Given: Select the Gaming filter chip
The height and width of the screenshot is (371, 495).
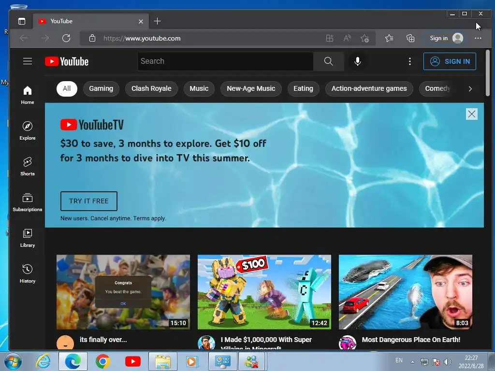Looking at the screenshot, I should coord(101,89).
